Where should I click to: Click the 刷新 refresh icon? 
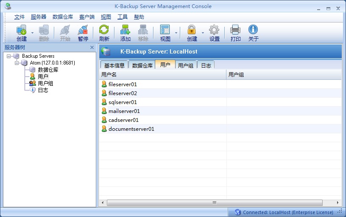pos(104,30)
